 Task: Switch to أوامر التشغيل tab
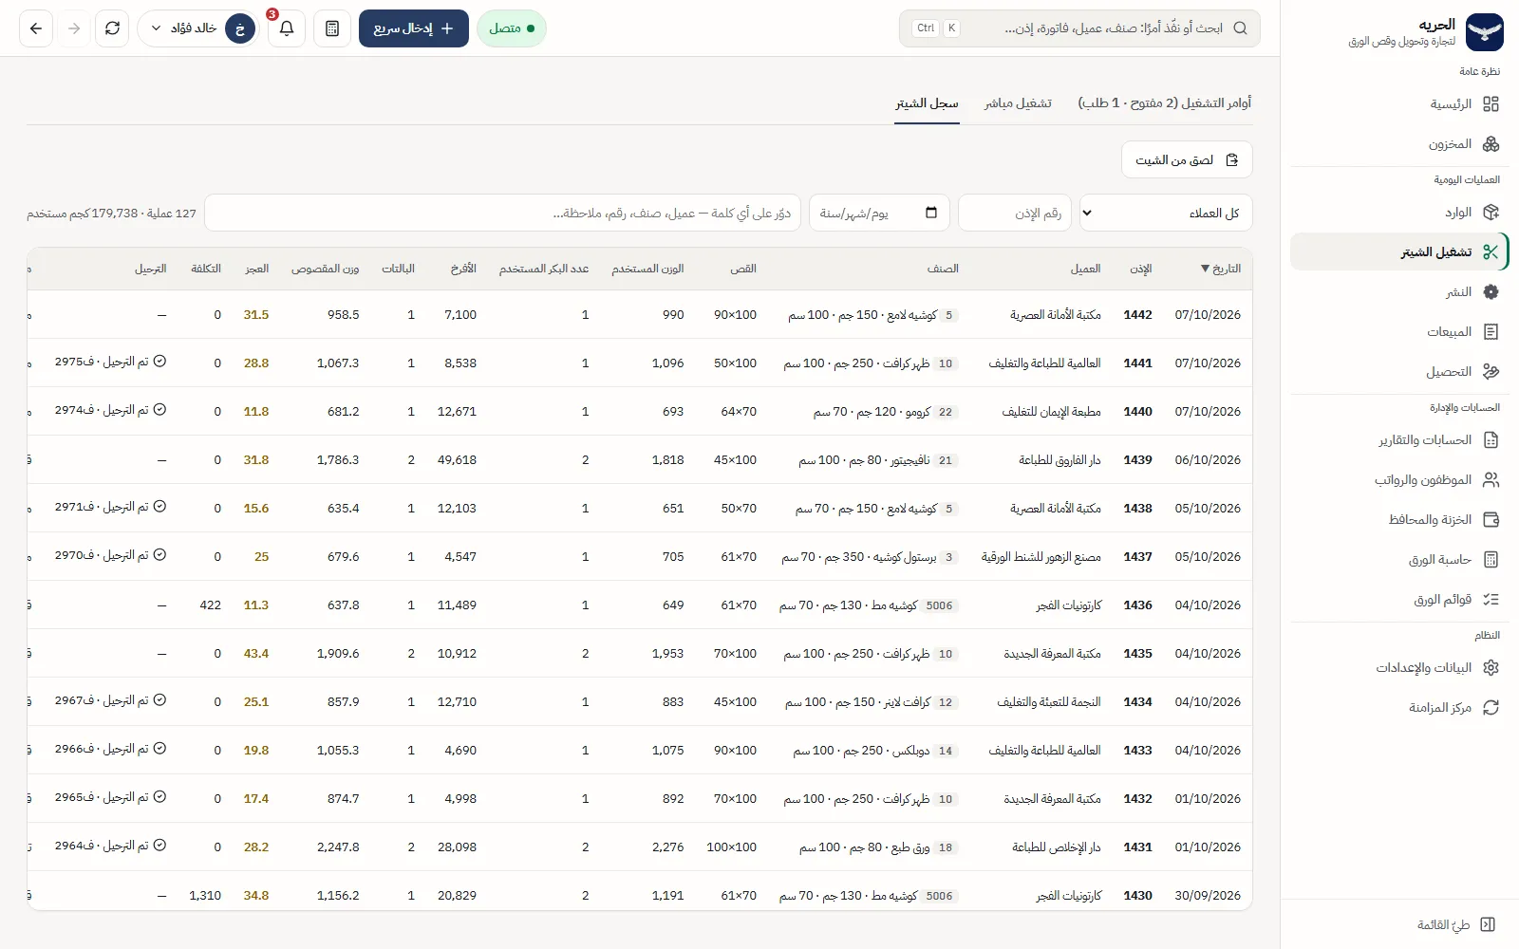point(1164,102)
